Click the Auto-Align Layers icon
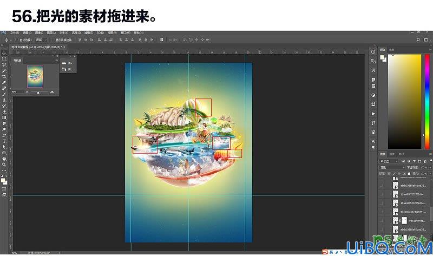This screenshot has width=433, height=256. (x=161, y=40)
